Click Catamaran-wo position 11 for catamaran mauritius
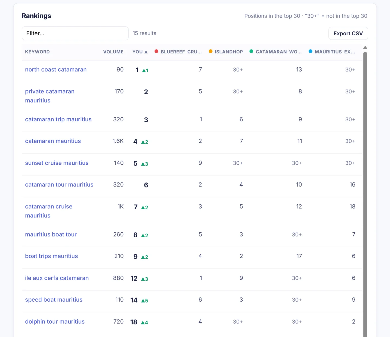The height and width of the screenshot is (337, 390). pyautogui.click(x=300, y=141)
